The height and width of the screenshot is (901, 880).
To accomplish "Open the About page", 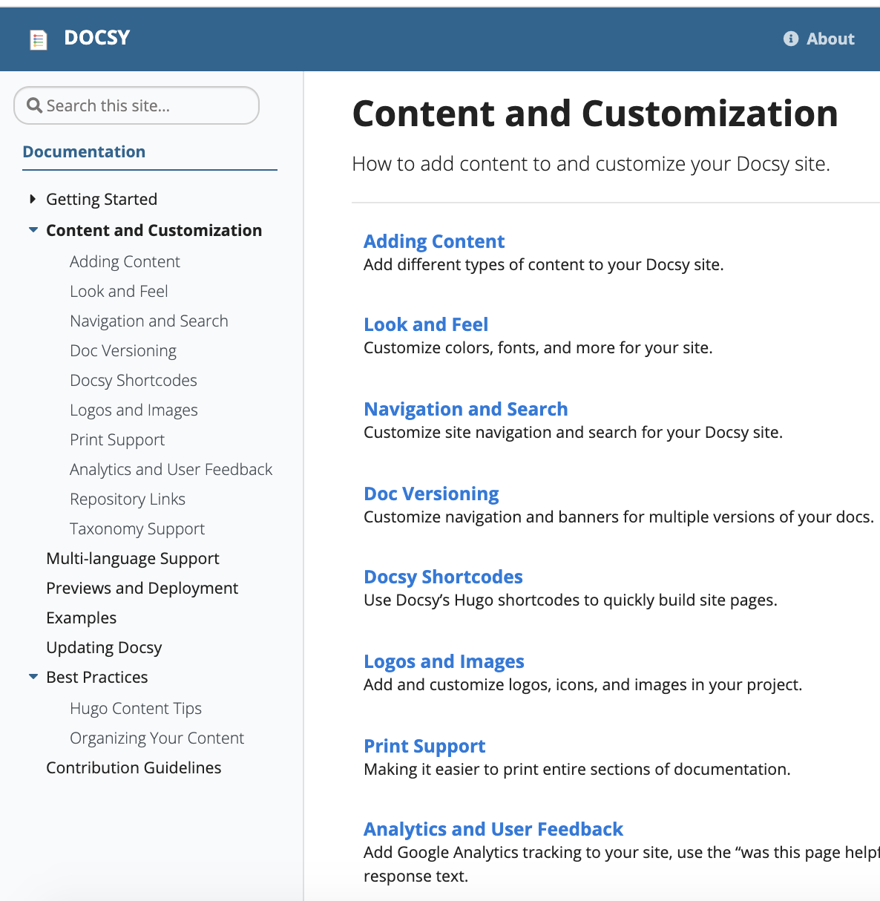I will click(830, 39).
